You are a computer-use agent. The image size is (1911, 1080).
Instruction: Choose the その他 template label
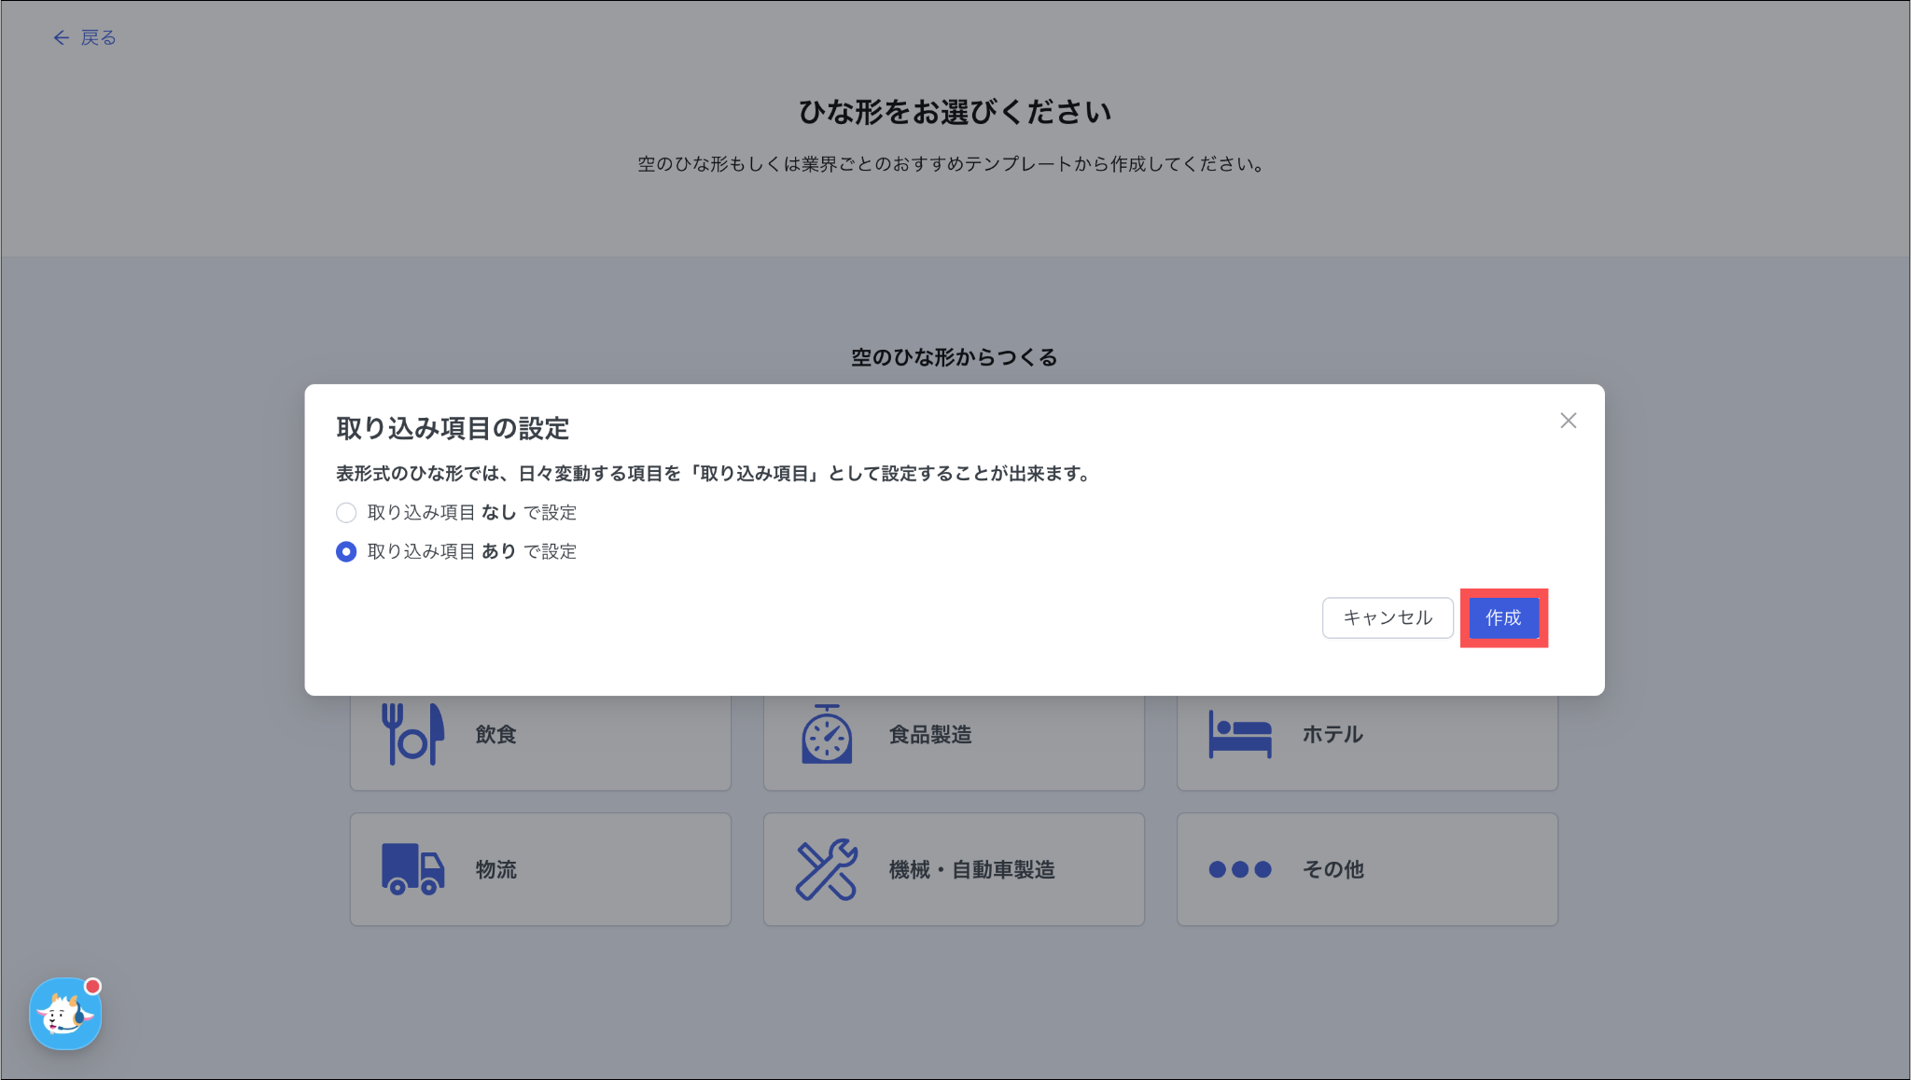[x=1332, y=869]
